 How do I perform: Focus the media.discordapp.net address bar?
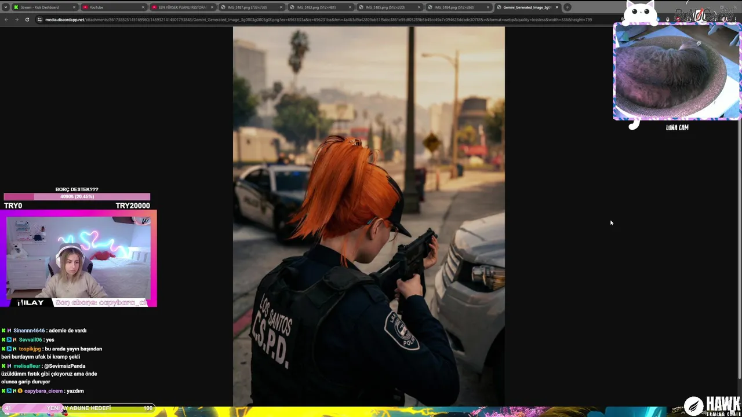click(x=319, y=20)
